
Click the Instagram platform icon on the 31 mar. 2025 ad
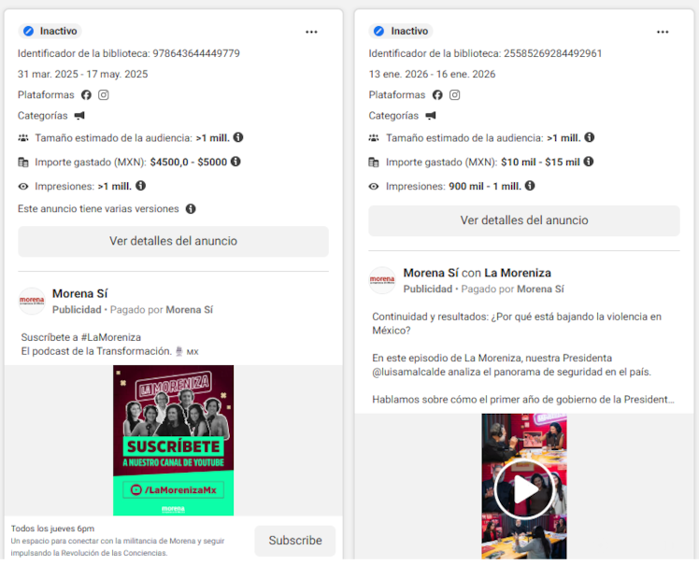tap(104, 95)
